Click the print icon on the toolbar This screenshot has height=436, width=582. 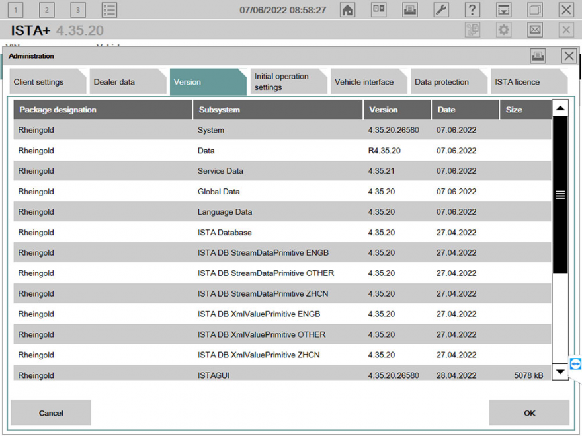click(x=409, y=10)
